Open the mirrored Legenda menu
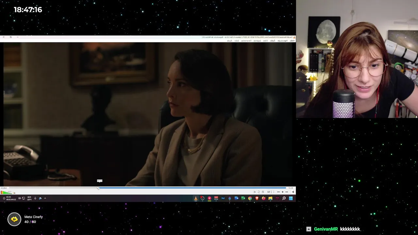 [x=257, y=40]
